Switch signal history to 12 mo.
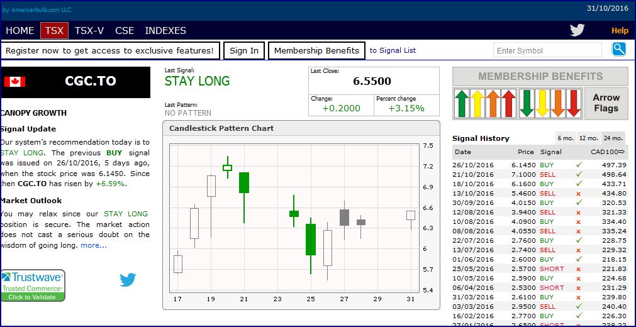This screenshot has height=327, width=636. pos(588,138)
